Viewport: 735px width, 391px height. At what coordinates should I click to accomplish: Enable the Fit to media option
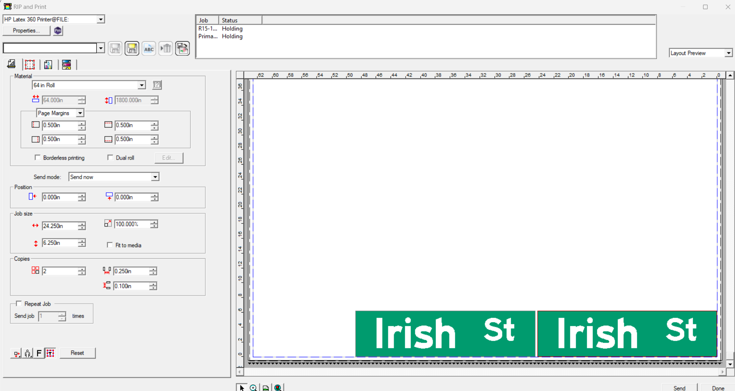110,245
